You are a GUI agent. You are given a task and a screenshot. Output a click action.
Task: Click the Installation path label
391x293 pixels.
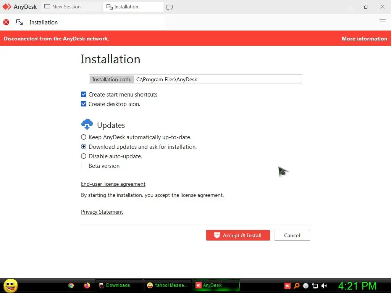[x=112, y=79]
